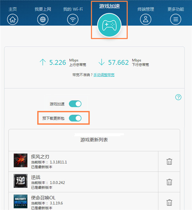Go to the 我的 Wi-Fi tab label
Image resolution: width=192 pixels, height=210 pixels.
(73, 9)
